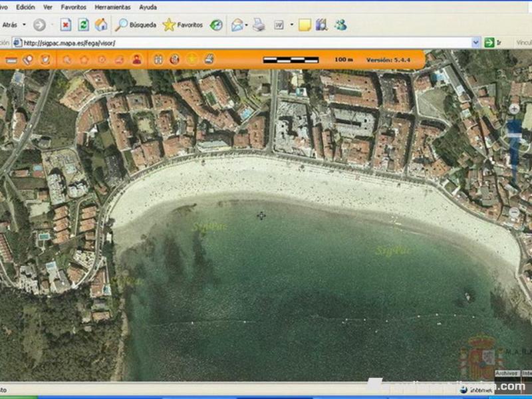Image resolution: width=532 pixels, height=399 pixels.
Task: Open the Atrás back history dropdown arrow
Action: 25,25
